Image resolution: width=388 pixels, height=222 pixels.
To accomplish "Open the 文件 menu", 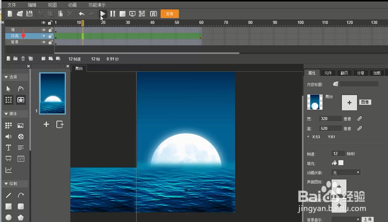I will pos(12,5).
